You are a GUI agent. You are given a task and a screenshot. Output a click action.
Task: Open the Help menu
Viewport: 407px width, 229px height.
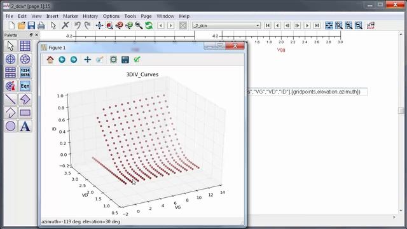(x=184, y=16)
